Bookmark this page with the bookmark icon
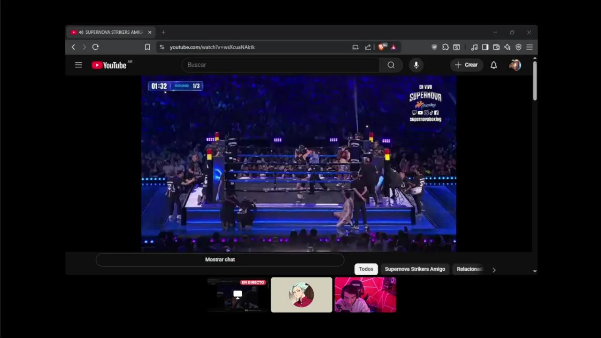This screenshot has width=601, height=338. (x=147, y=47)
